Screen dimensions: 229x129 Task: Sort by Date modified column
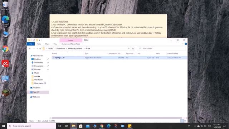pyautogui.click(x=172, y=53)
